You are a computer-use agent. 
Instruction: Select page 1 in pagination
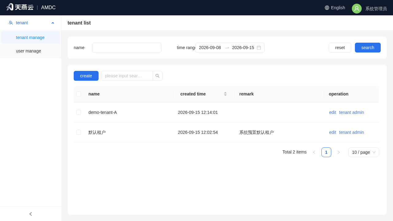(x=326, y=152)
